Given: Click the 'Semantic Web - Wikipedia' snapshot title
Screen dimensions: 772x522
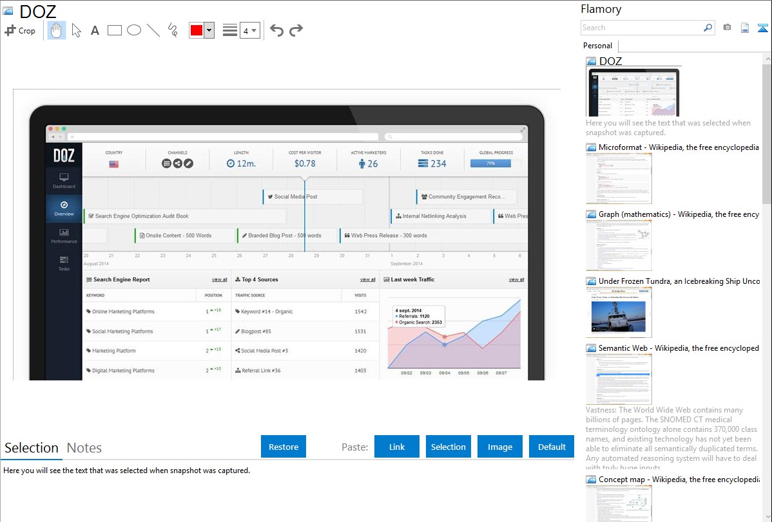Looking at the screenshot, I should 679,348.
